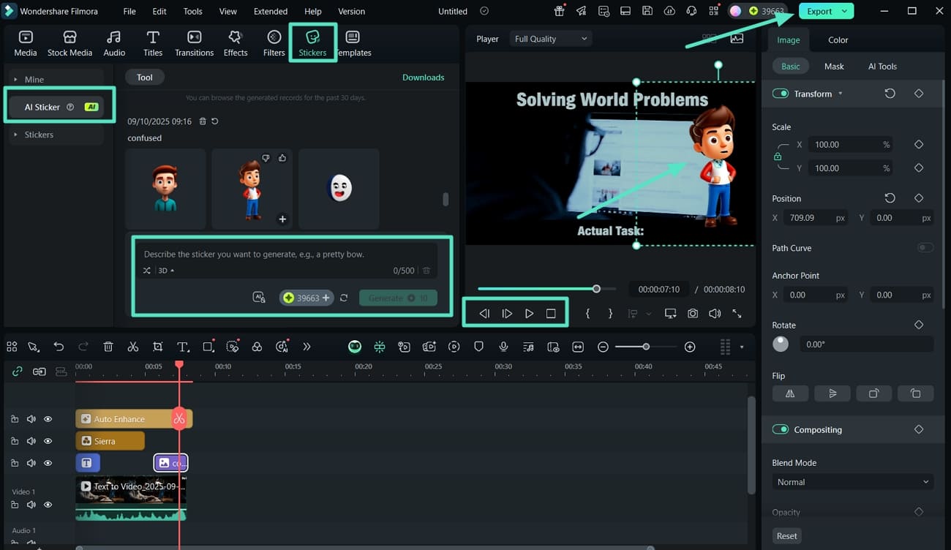The height and width of the screenshot is (550, 951).
Task: Mute the Sierra track with its speaker icon
Action: click(31, 441)
